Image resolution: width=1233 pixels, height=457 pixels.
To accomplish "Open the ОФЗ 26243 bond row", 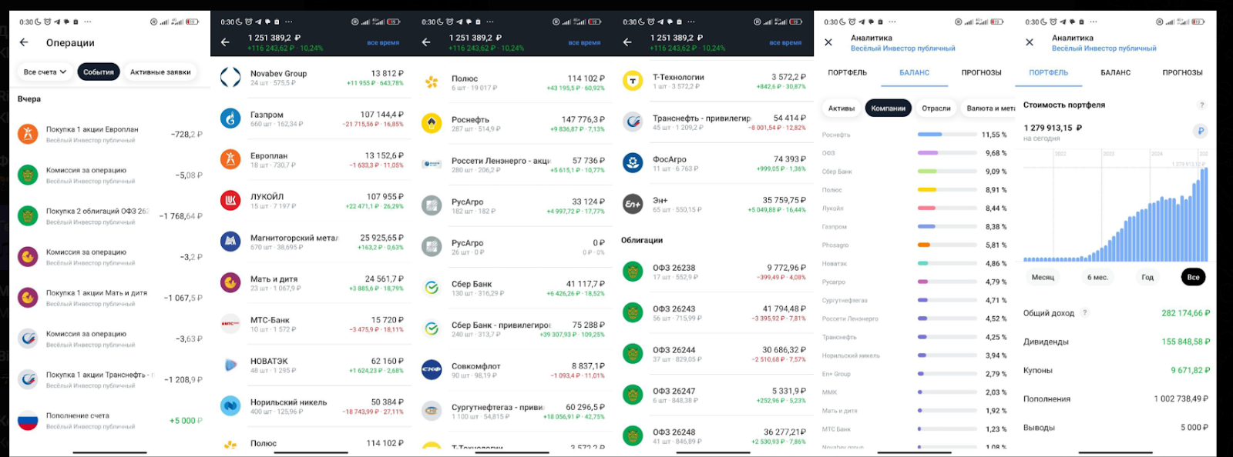I will tap(714, 313).
